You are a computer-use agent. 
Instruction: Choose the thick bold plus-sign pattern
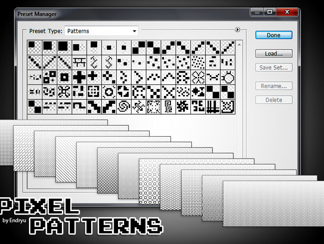coord(79,77)
